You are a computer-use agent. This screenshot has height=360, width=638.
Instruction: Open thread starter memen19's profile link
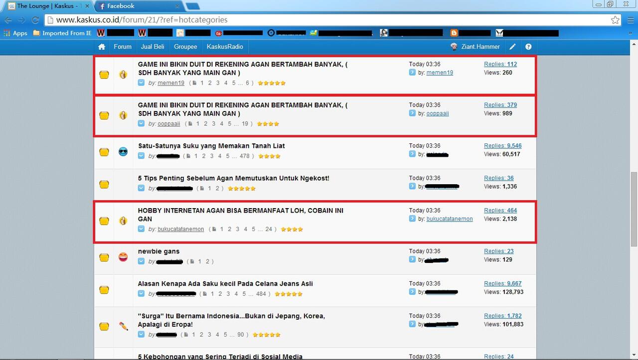coord(171,83)
